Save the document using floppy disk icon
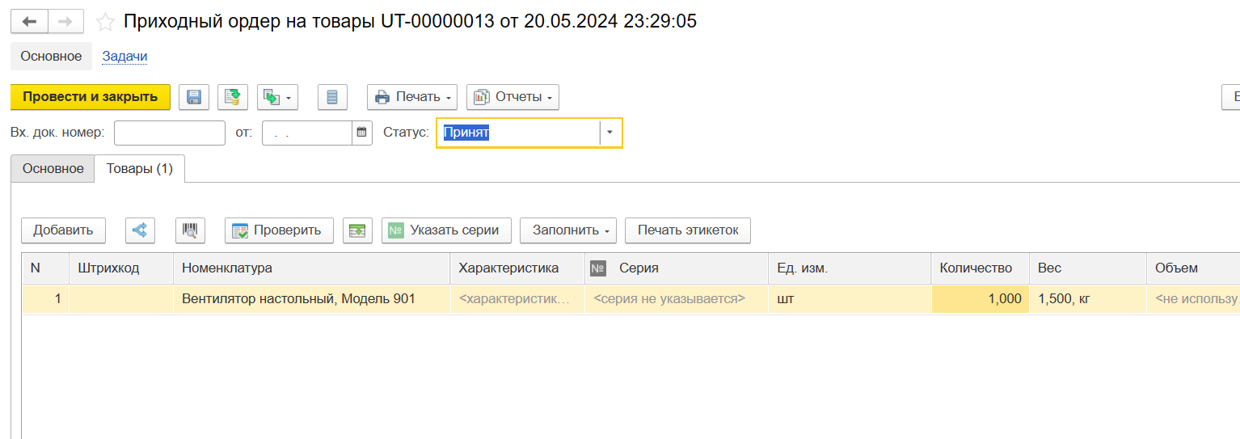The height and width of the screenshot is (439, 1240). [x=194, y=97]
